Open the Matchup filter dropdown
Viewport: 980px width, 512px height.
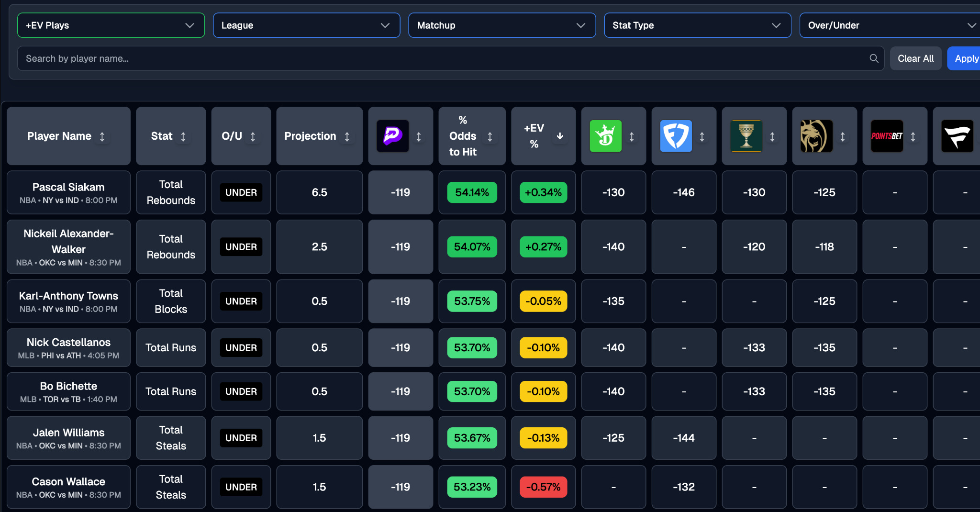502,25
